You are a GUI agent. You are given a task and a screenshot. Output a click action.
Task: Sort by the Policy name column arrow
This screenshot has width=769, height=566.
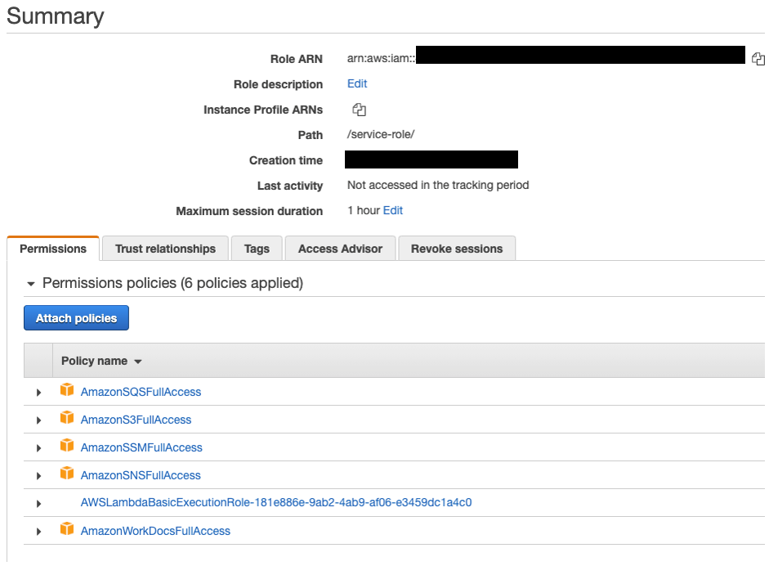coord(138,362)
